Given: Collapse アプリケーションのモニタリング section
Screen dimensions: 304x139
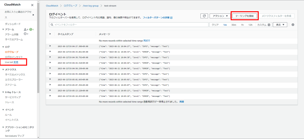Looking at the screenshot, I should (x=3, y=127).
